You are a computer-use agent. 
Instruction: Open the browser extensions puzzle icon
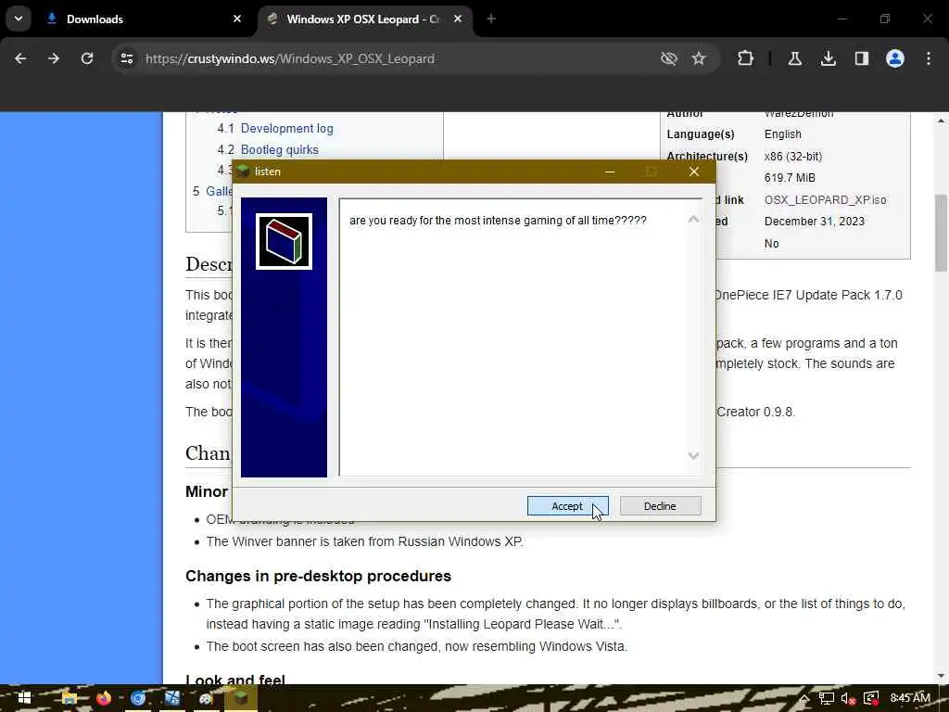[746, 58]
